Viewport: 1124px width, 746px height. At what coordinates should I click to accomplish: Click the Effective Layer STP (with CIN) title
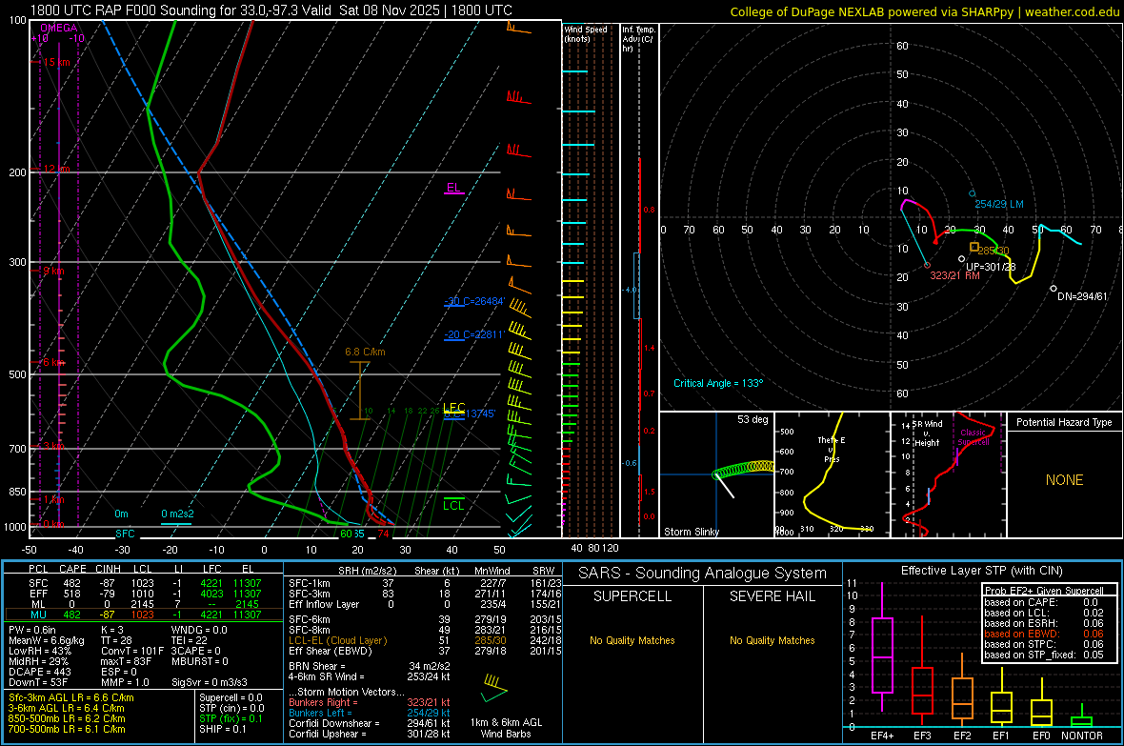point(981,571)
